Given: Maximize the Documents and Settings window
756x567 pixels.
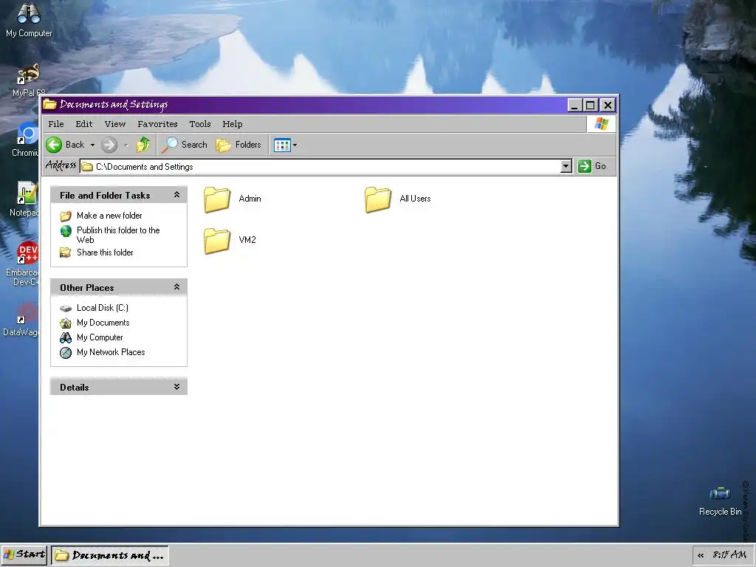Looking at the screenshot, I should (x=590, y=105).
